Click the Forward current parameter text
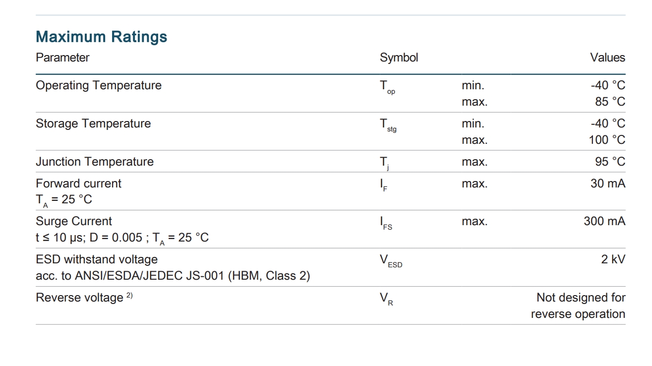Image resolution: width=652 pixels, height=366 pixels. [78, 183]
